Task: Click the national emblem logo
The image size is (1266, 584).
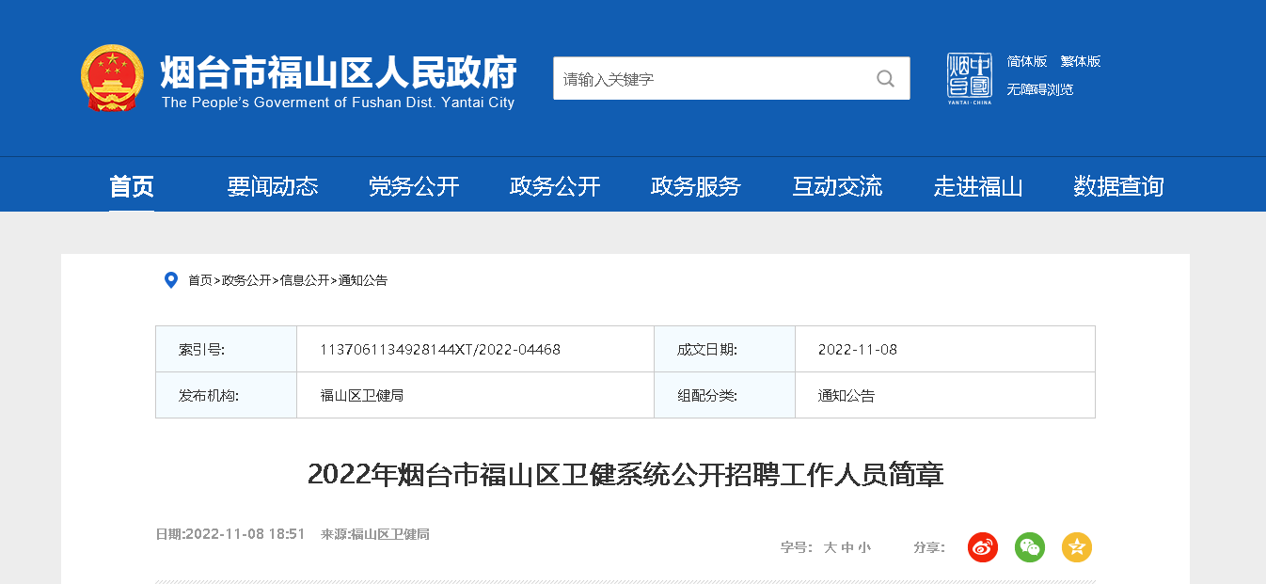Action: (112, 78)
